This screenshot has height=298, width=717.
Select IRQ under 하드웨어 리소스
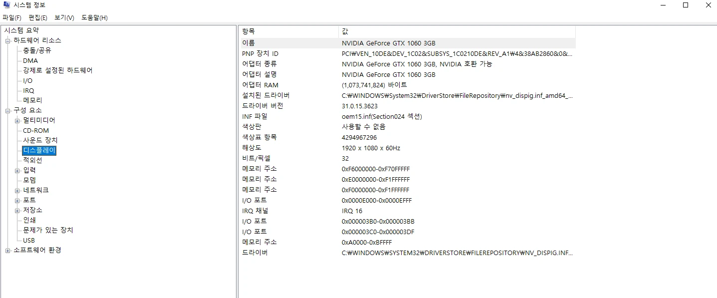click(27, 90)
